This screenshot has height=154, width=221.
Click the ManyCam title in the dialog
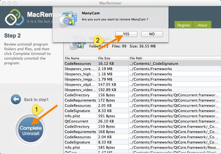[91, 13]
